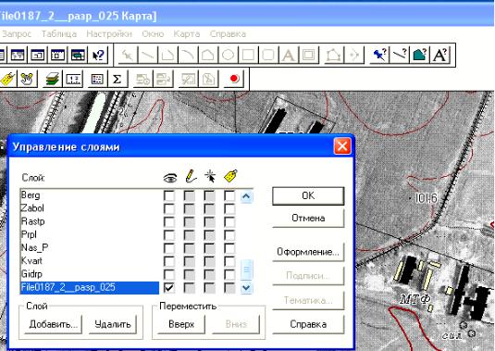495x351 pixels.
Task: Open the Настройки menu
Action: click(x=109, y=34)
